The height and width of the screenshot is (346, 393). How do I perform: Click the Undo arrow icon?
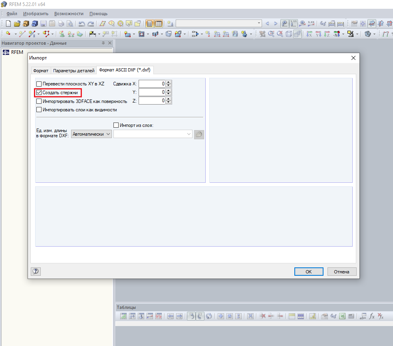tap(82, 24)
